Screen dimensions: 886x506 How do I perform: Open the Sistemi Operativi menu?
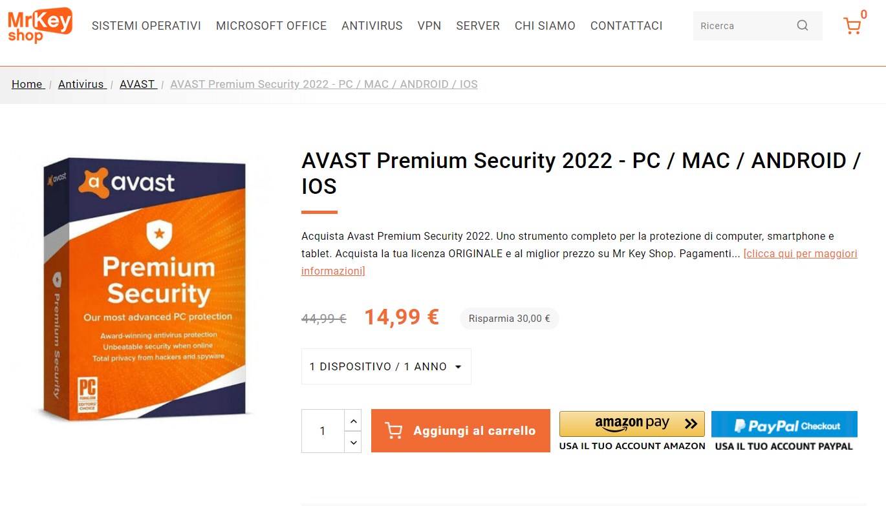click(x=146, y=26)
